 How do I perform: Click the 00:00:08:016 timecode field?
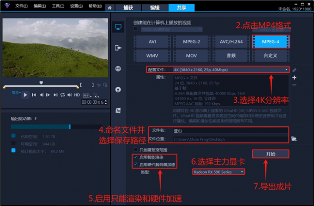coord(92,102)
